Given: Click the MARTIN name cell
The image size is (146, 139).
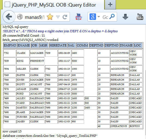Looking at the screenshot, I should click(x=23, y=108).
